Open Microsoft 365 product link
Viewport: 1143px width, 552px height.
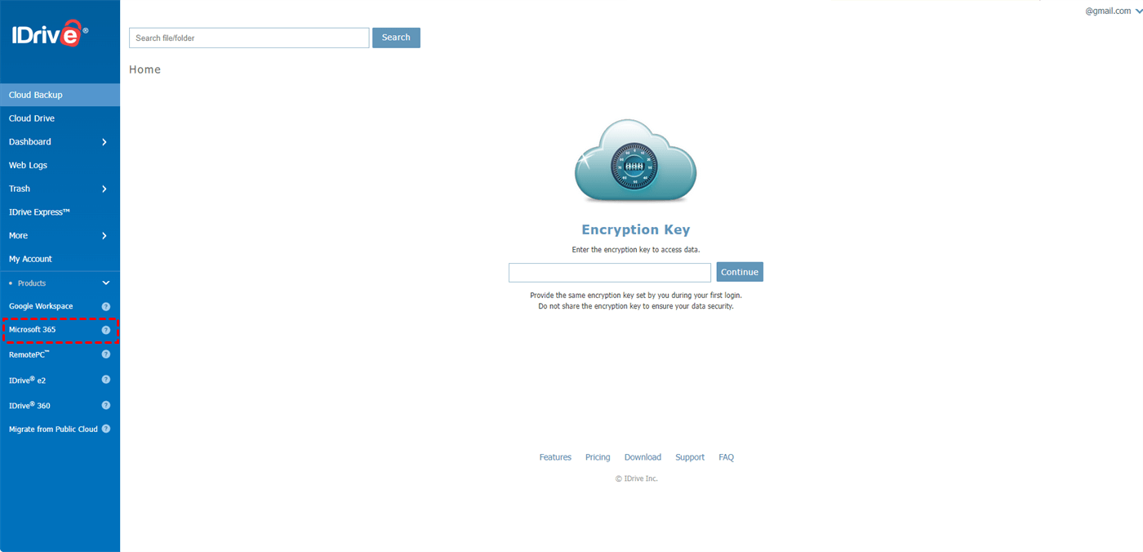point(33,330)
